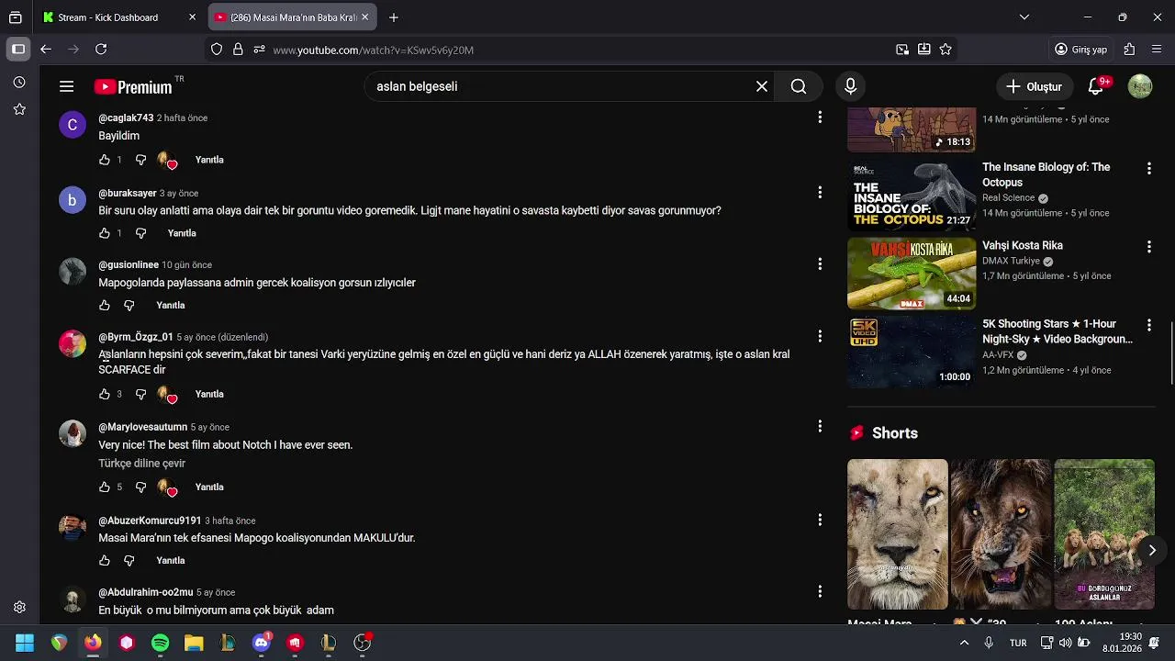
Task: Reply to @buraksayer comment
Action: click(182, 233)
